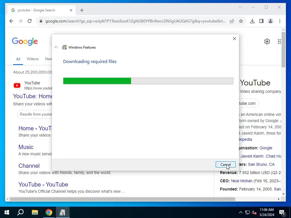Bookmark this page with star icon
Image resolution: width=291 pixels, height=218 pixels.
pos(241,21)
